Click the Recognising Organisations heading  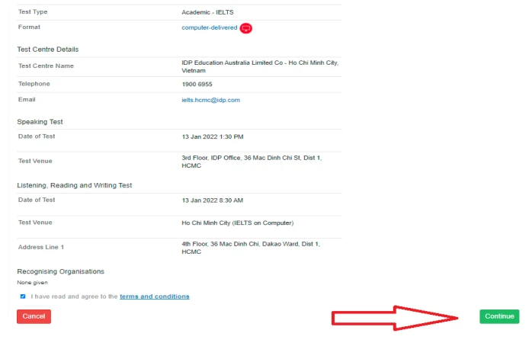click(60, 271)
